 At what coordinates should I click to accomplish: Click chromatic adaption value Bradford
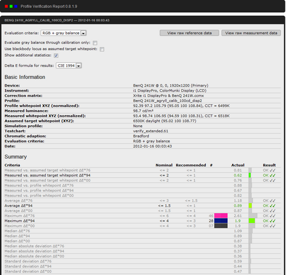(141, 136)
